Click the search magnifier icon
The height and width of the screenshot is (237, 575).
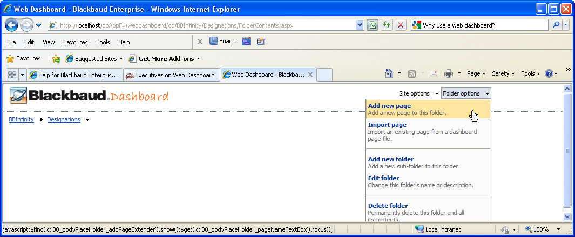point(556,25)
